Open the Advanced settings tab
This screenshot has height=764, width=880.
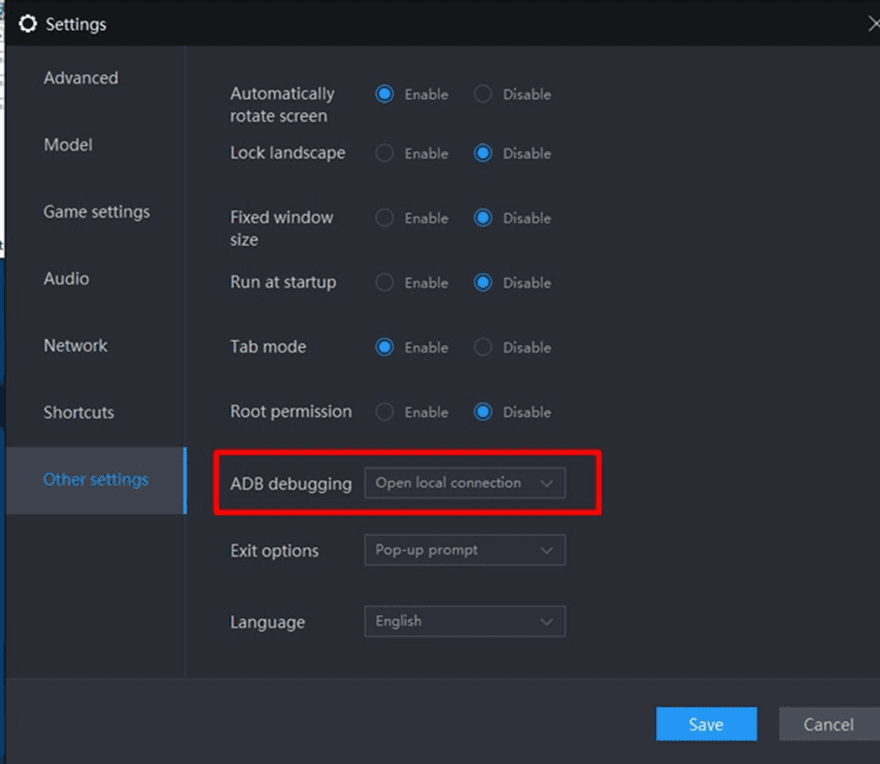pyautogui.click(x=81, y=79)
